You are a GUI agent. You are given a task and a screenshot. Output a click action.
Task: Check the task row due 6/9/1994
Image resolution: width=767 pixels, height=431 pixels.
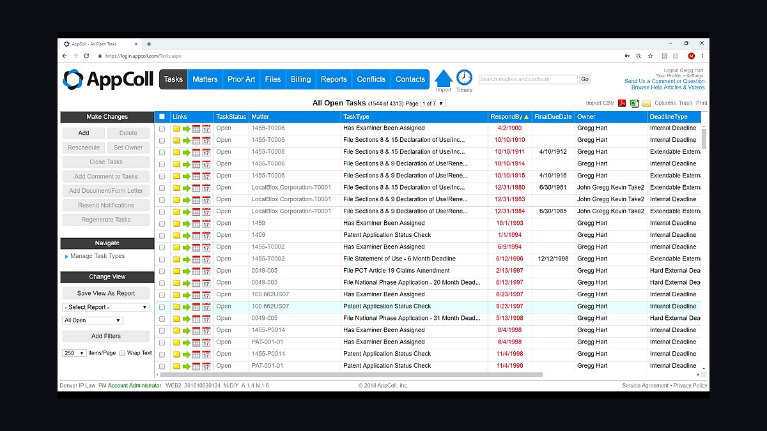(162, 248)
